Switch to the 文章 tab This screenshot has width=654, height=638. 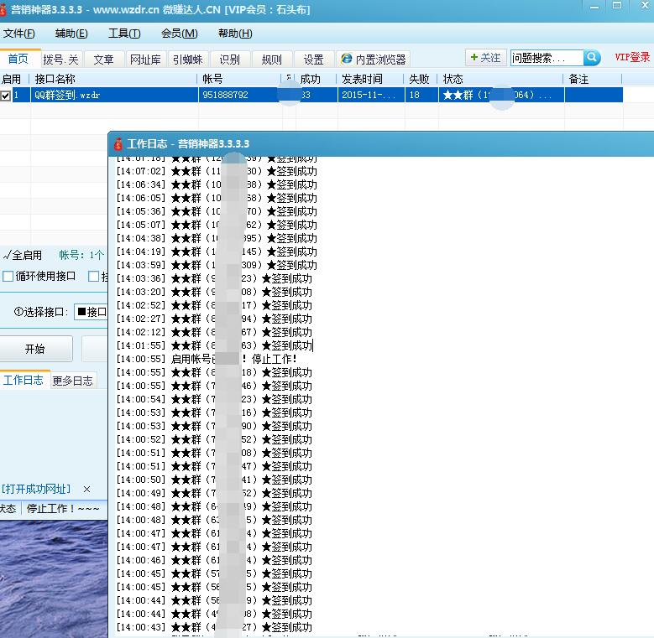point(104,60)
